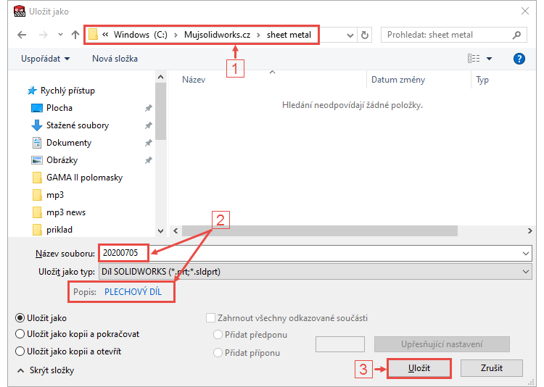This screenshot has height=387, width=544.
Task: Click the prefix/suffix text box
Action: coord(340,344)
